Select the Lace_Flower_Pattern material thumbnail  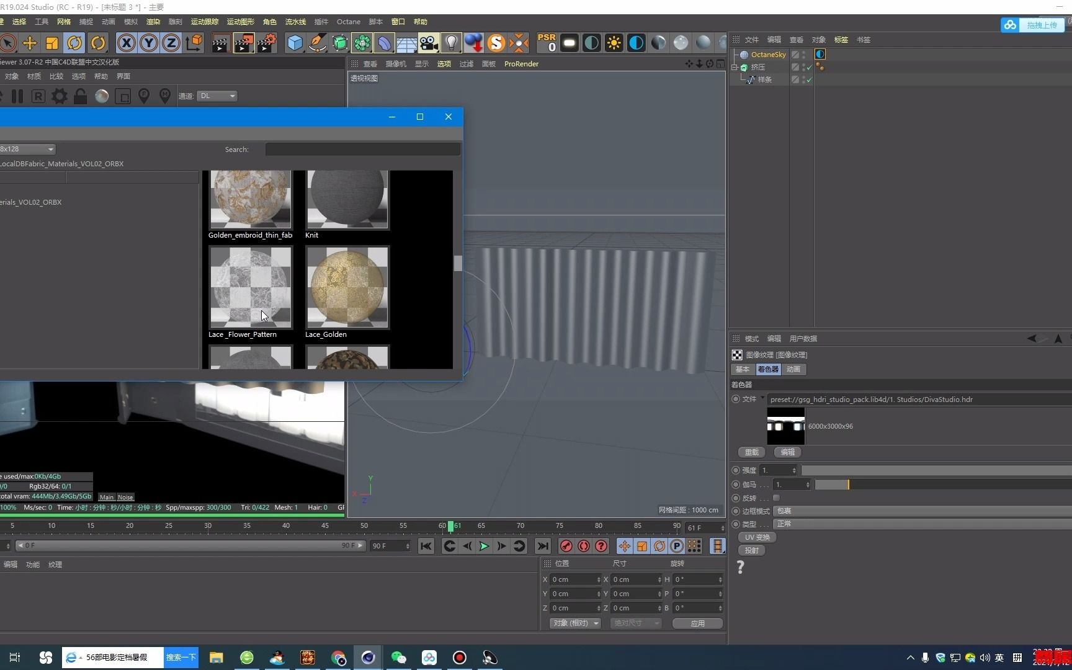pyautogui.click(x=251, y=287)
